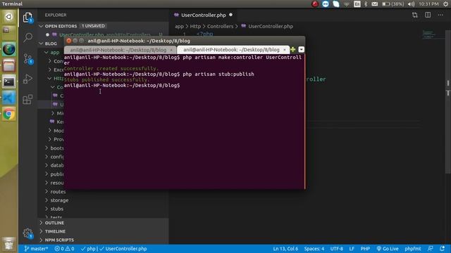Screen dimensions: 451x253
Task: Close the first terminal tab
Action: tap(171, 50)
